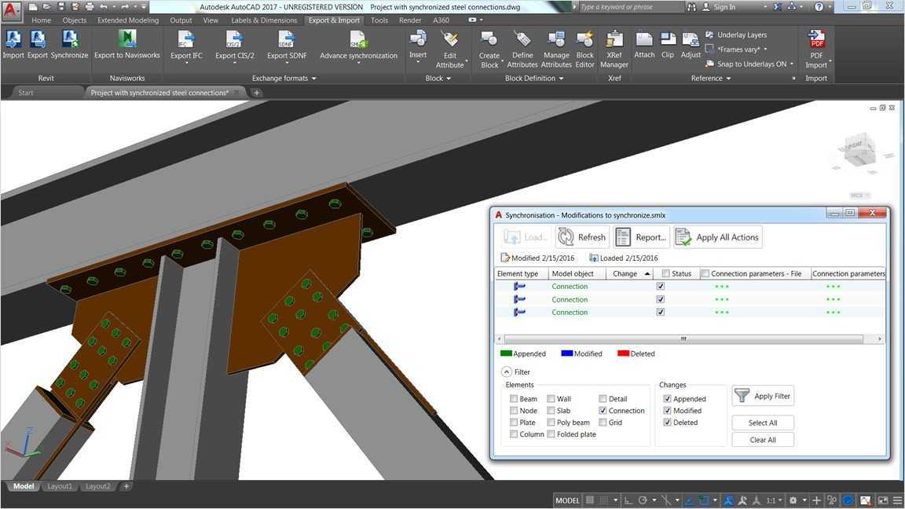
Task: Open the Extended Modeling ribbon tab
Action: point(128,20)
